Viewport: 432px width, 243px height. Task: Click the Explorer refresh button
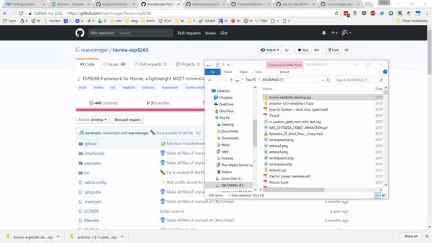click(x=329, y=80)
